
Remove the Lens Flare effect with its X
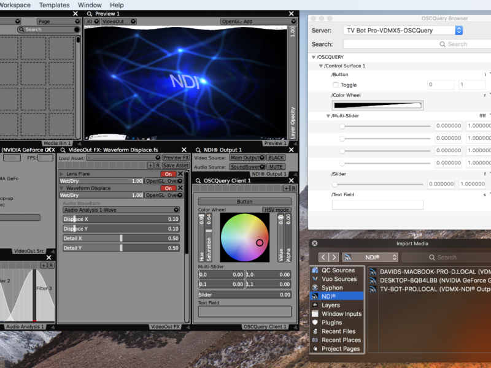tap(180, 174)
